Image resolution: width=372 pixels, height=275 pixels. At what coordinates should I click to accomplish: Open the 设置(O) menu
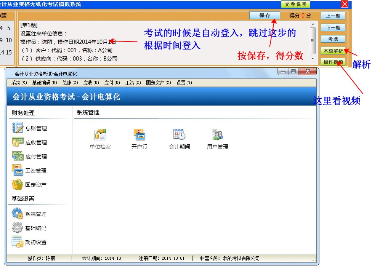click(x=184, y=82)
